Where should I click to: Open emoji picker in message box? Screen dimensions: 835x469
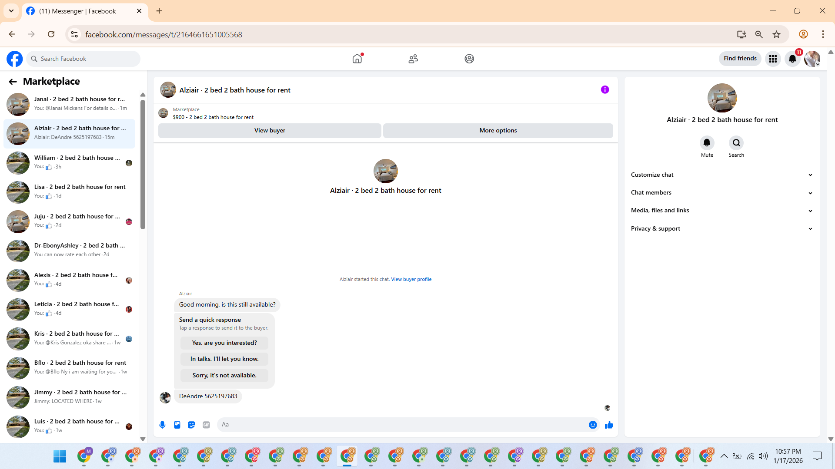[592, 425]
